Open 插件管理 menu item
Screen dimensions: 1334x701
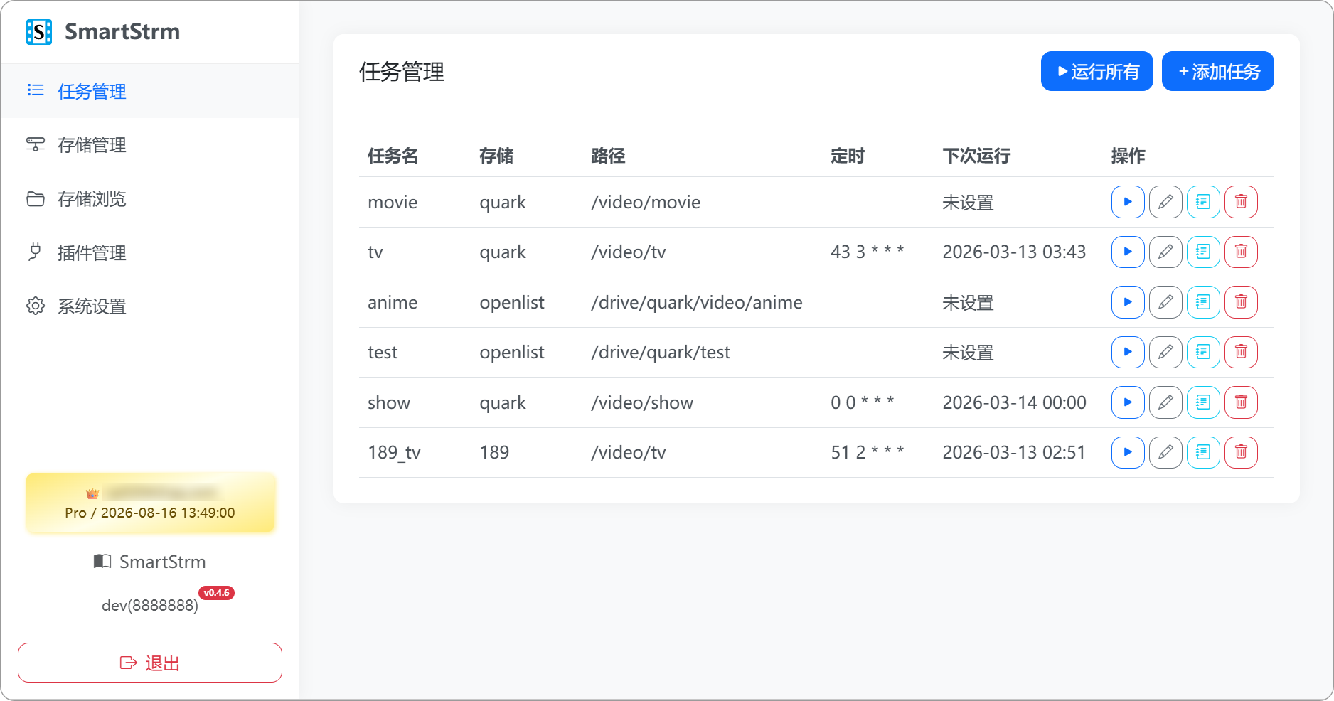[92, 253]
